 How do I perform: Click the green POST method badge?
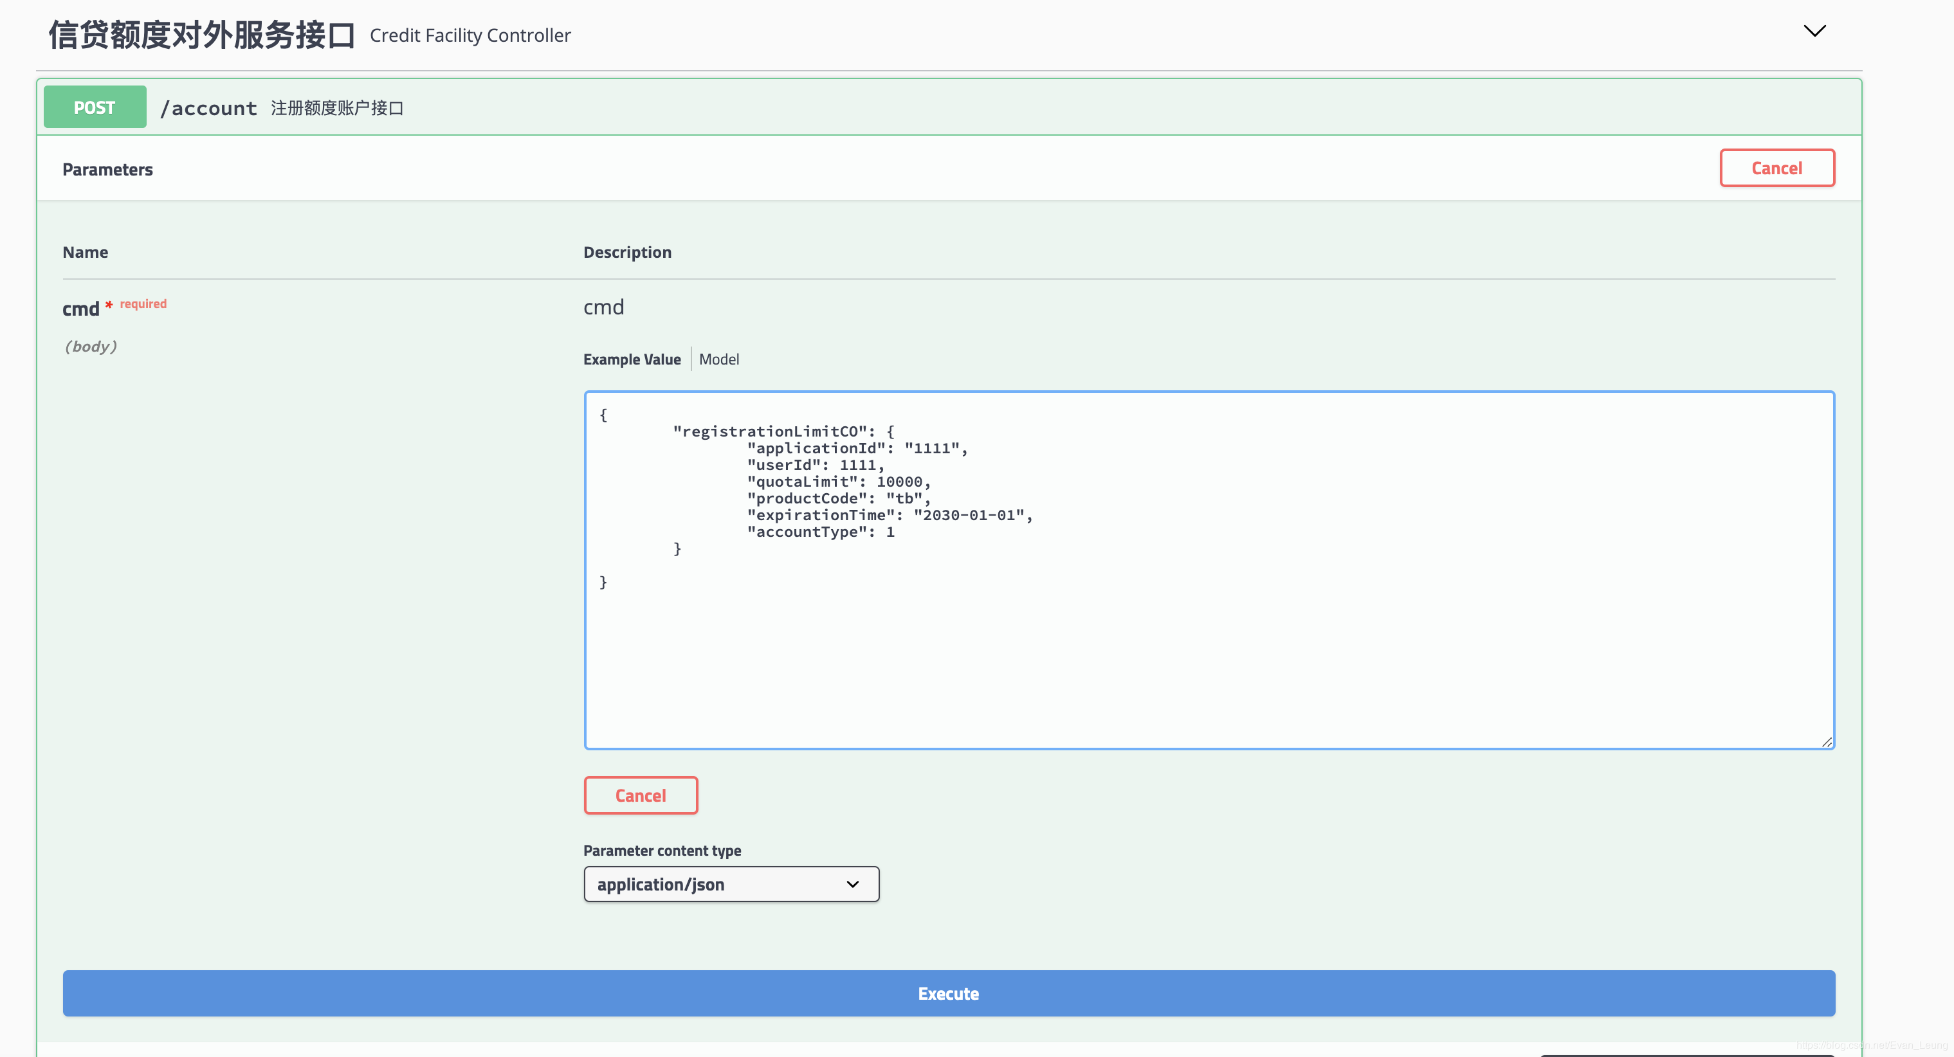[x=95, y=107]
